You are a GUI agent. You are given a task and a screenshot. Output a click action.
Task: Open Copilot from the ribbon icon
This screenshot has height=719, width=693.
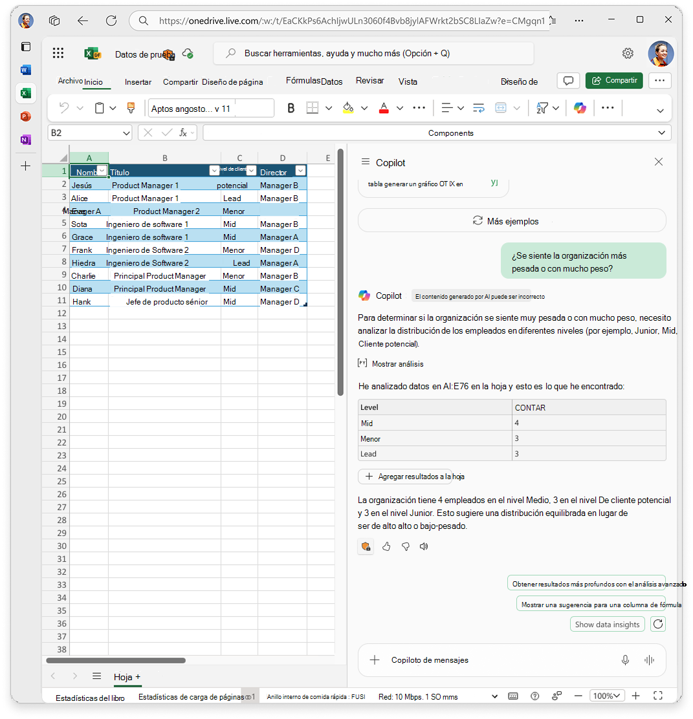pos(580,108)
